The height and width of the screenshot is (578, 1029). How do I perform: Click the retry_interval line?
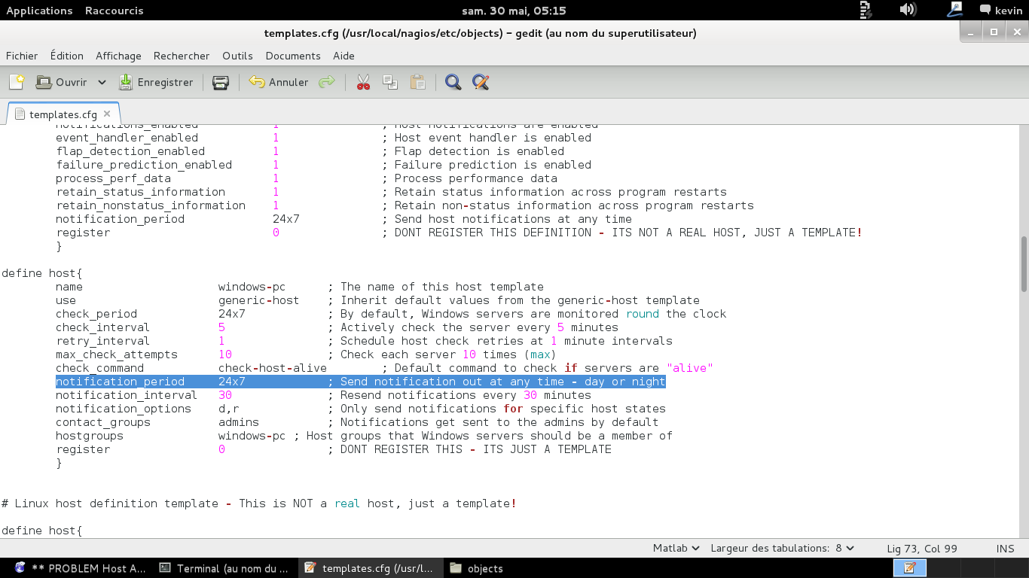pyautogui.click(x=364, y=341)
